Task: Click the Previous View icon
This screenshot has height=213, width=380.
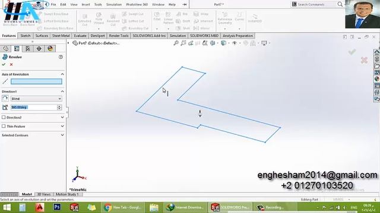Action: pyautogui.click(x=191, y=43)
